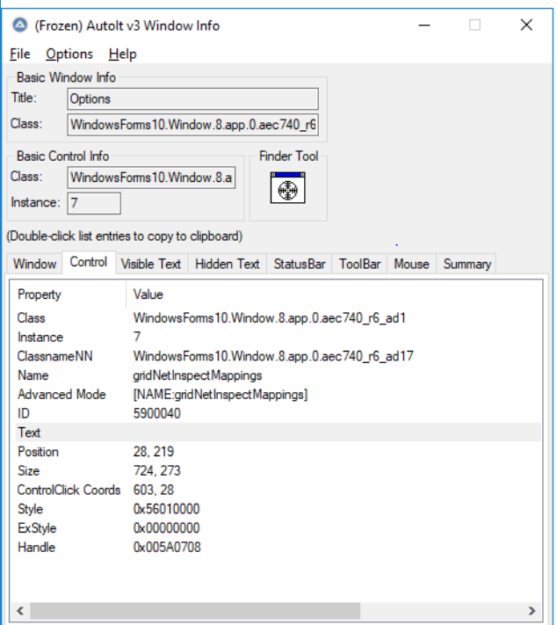Close the AutoIt Window Info window

coord(527,25)
